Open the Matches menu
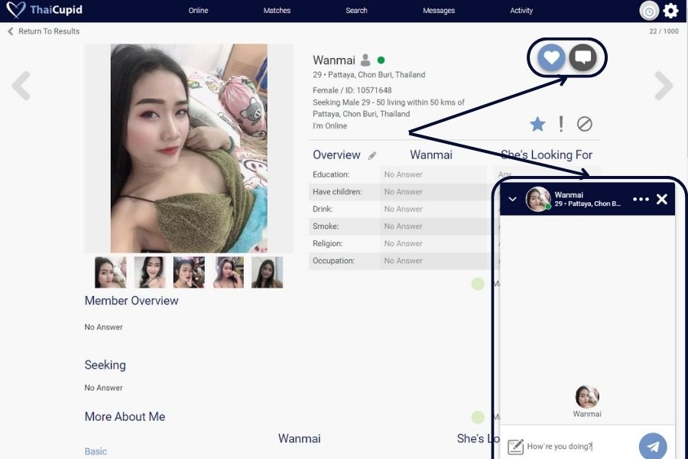The image size is (688, 459). pos(277,11)
